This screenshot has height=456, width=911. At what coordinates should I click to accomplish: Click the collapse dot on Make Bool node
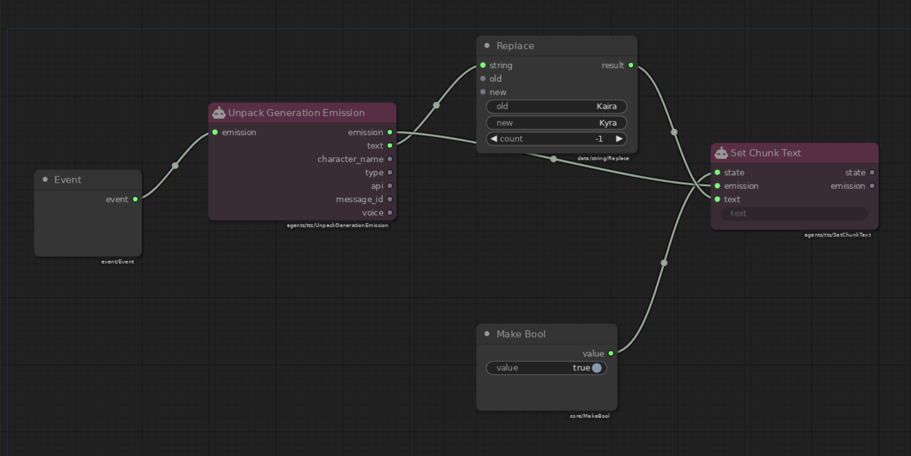pos(487,334)
